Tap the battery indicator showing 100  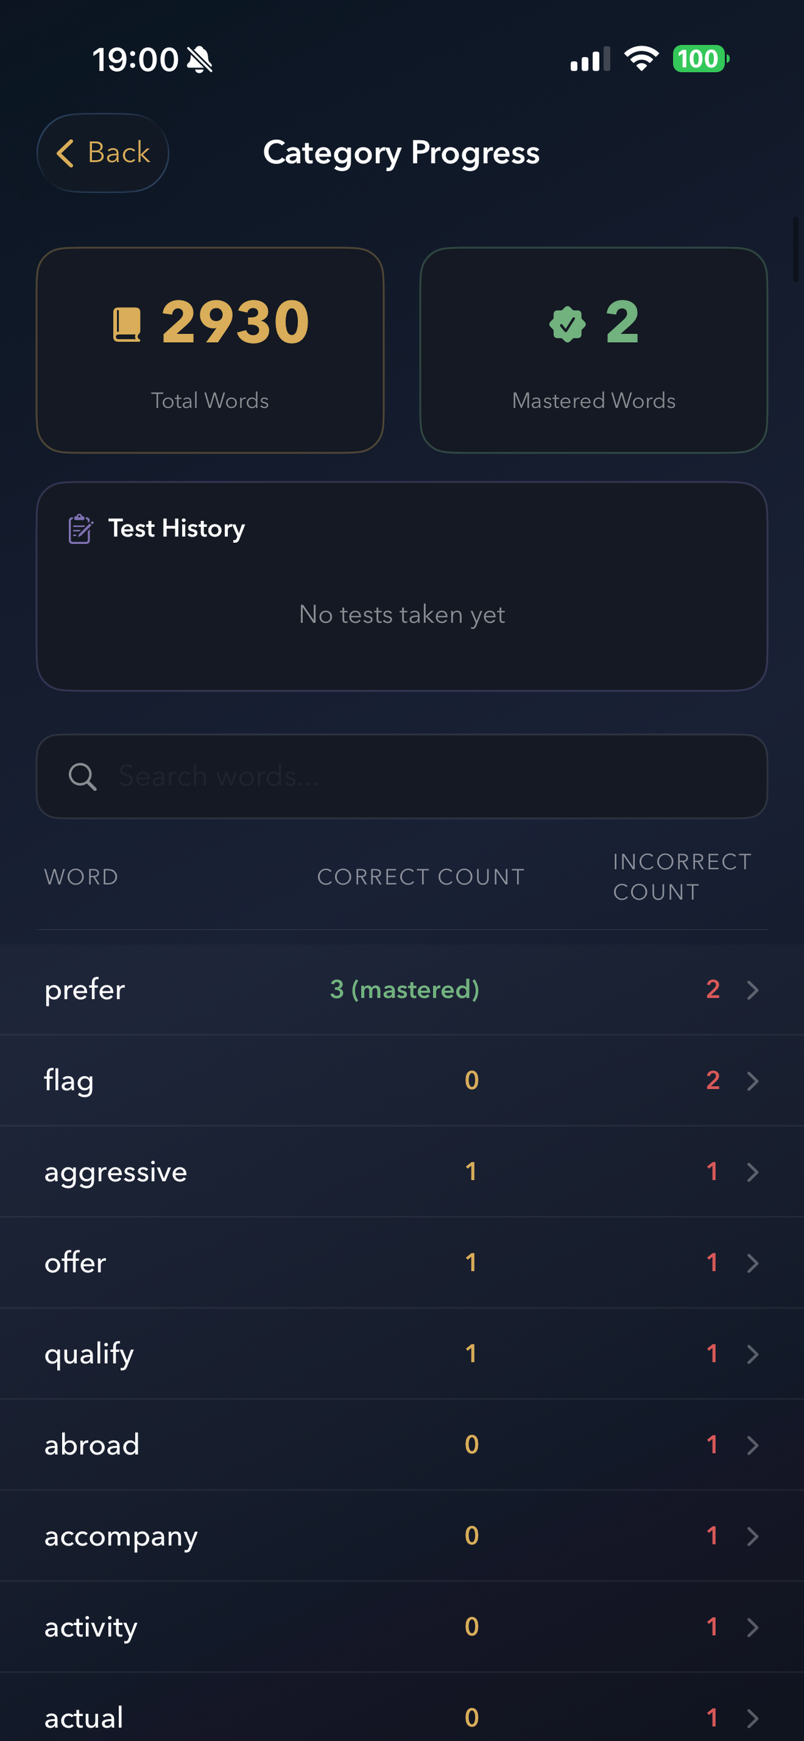point(701,60)
